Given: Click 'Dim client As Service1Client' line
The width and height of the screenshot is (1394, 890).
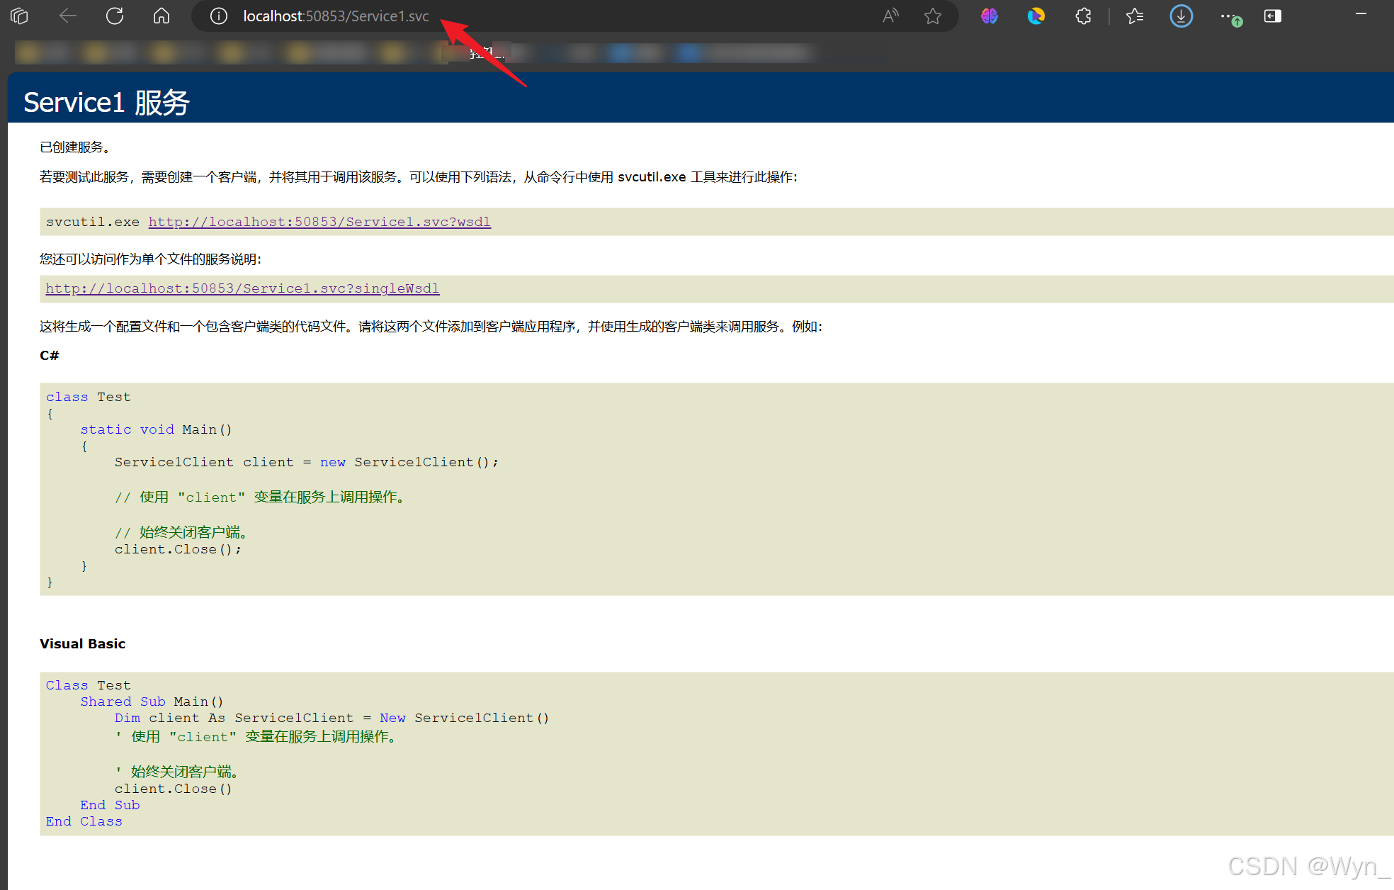Looking at the screenshot, I should click(331, 718).
